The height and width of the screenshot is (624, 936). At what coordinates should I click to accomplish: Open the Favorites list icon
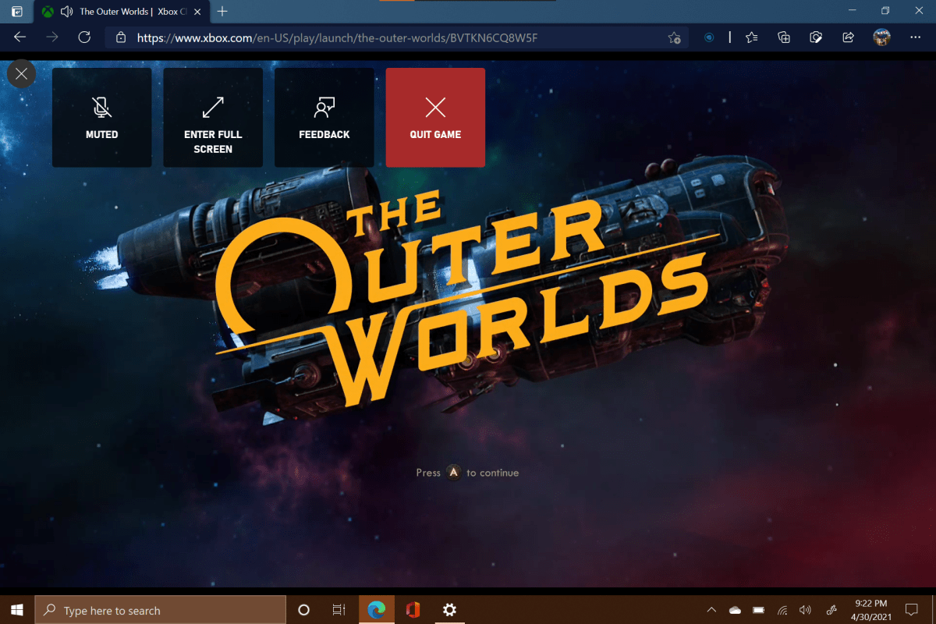click(751, 37)
